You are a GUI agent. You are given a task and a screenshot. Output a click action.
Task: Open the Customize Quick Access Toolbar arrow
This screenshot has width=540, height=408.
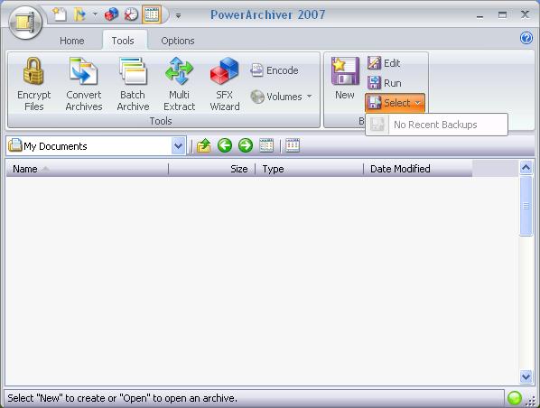click(x=178, y=15)
